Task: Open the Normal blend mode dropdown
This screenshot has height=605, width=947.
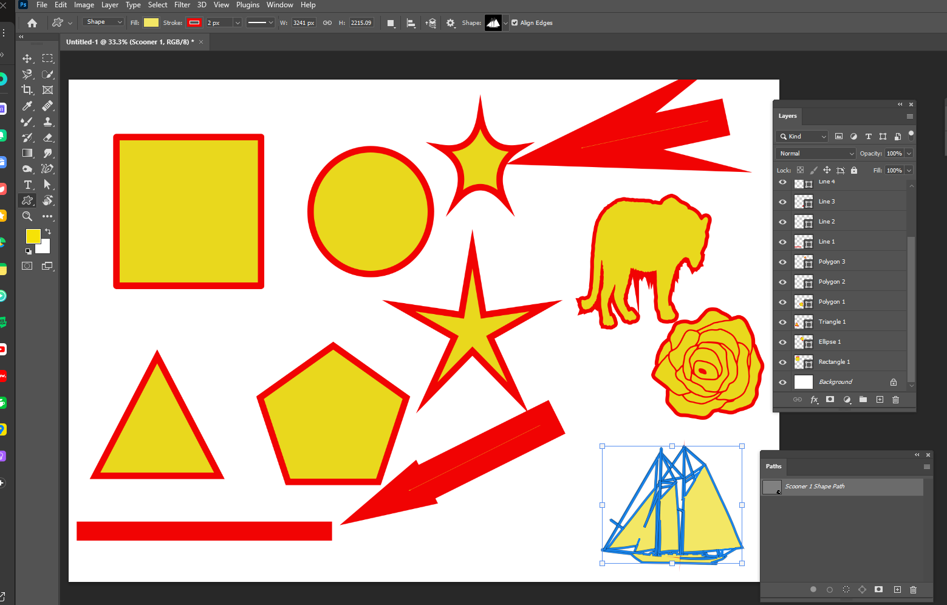Action: pyautogui.click(x=815, y=154)
